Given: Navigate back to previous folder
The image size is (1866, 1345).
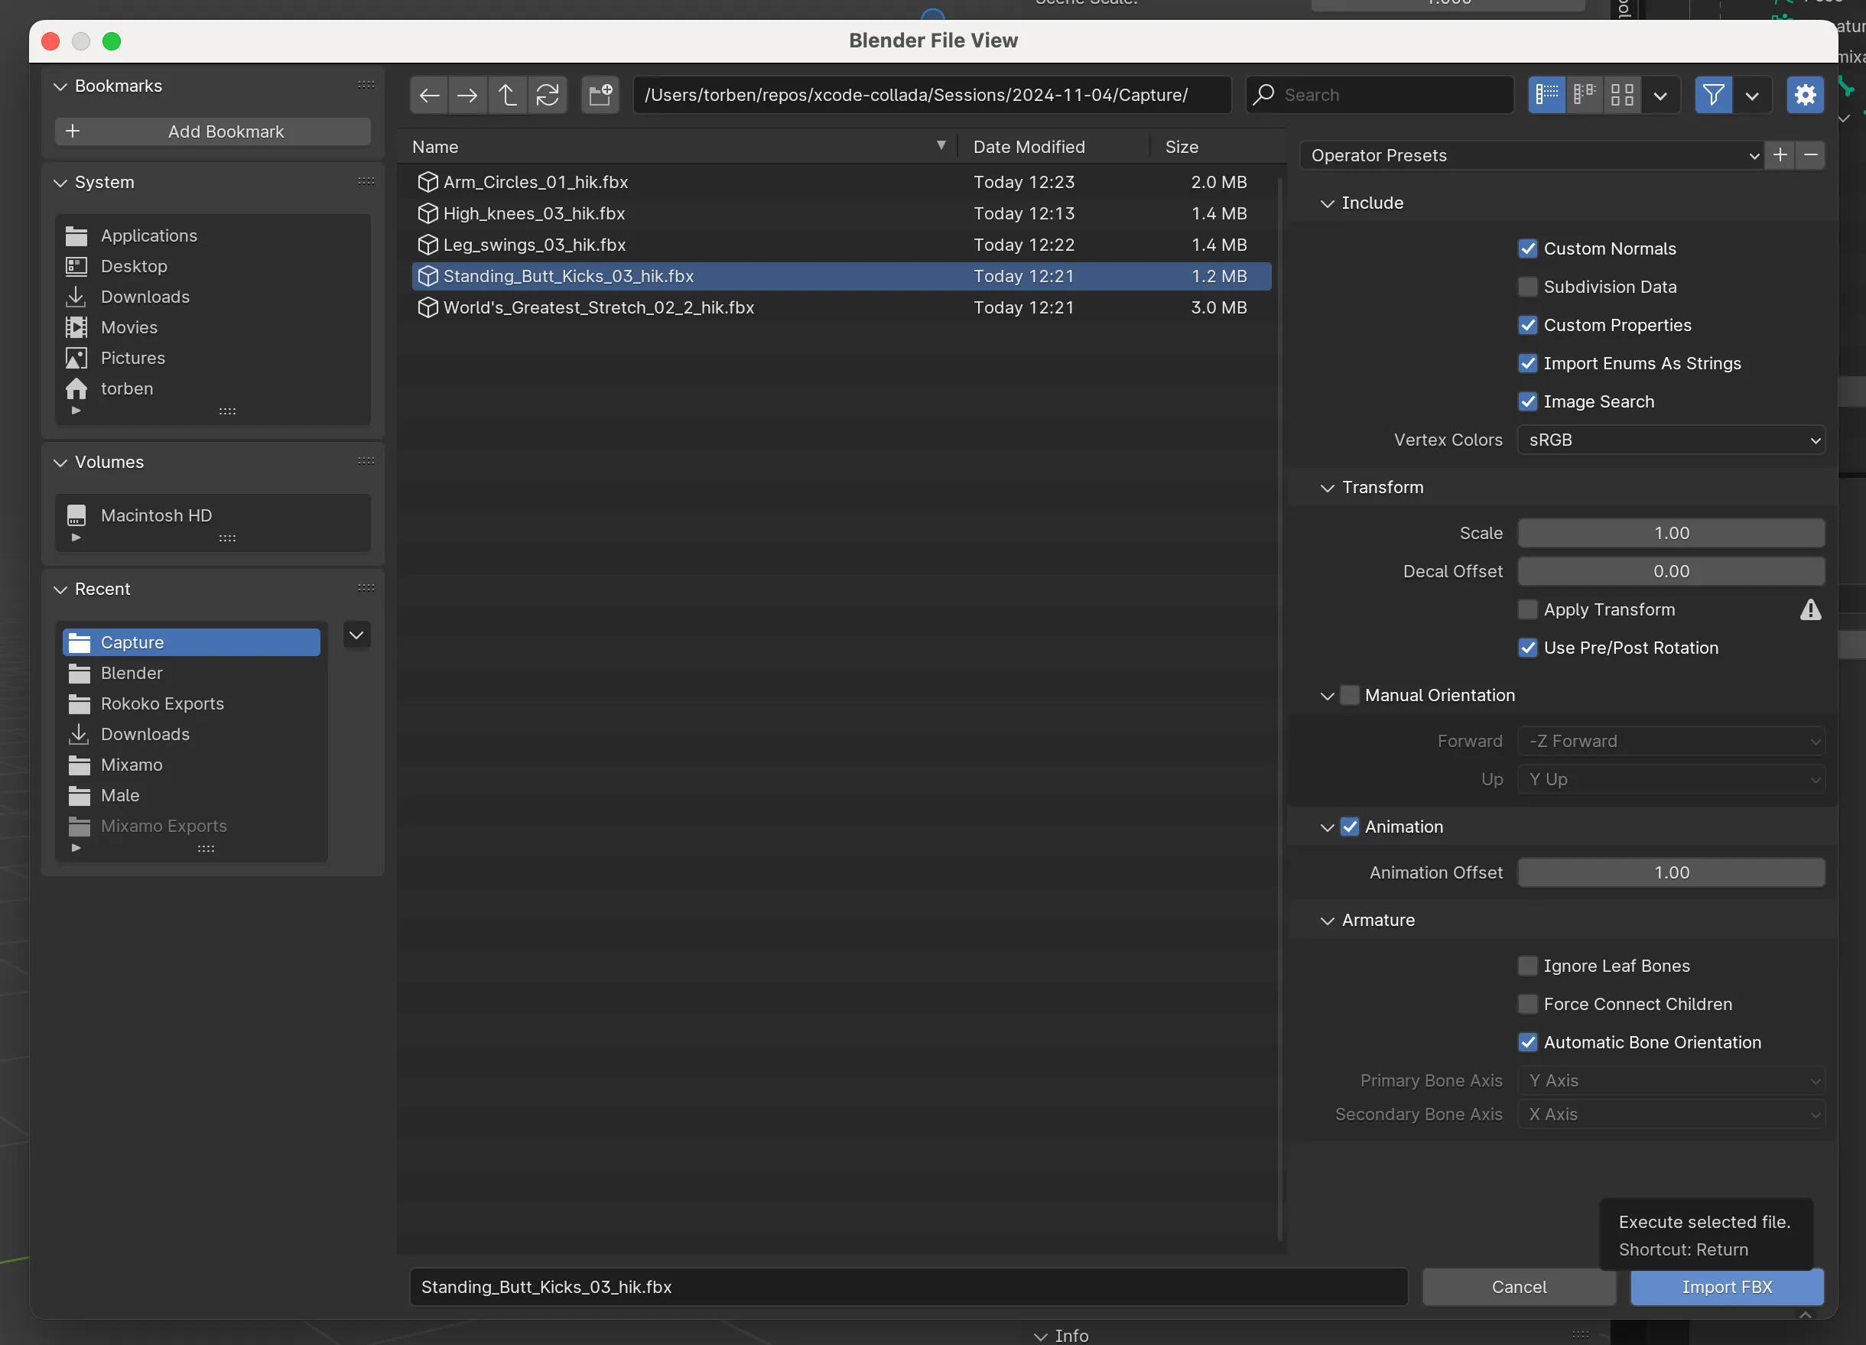Looking at the screenshot, I should pyautogui.click(x=429, y=95).
